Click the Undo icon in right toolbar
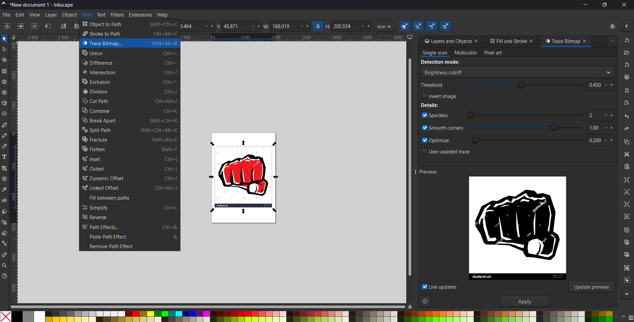Image resolution: width=634 pixels, height=322 pixels. [627, 116]
